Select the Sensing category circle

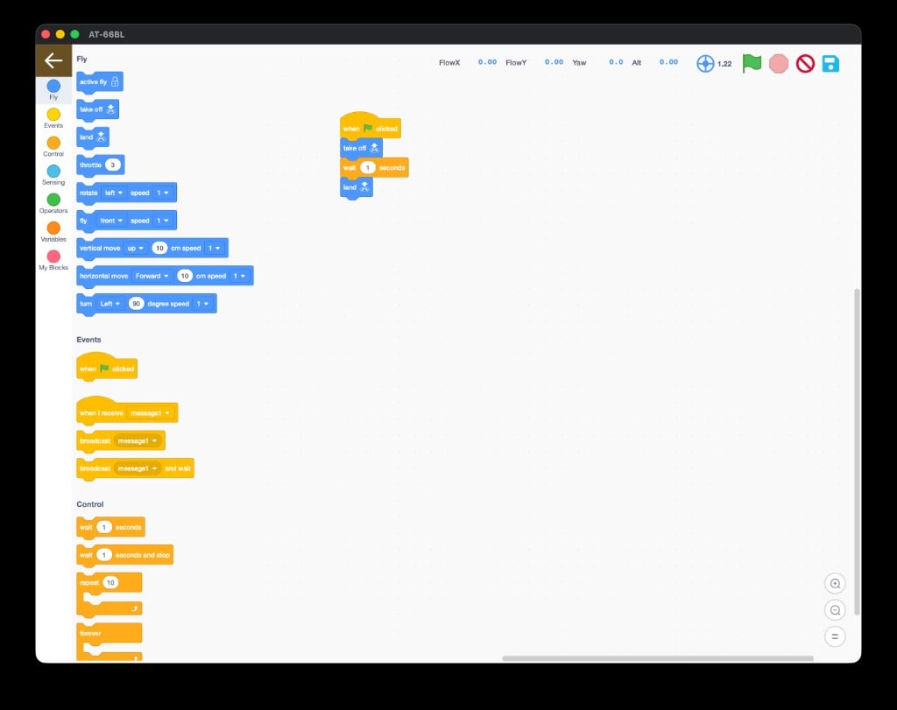53,171
